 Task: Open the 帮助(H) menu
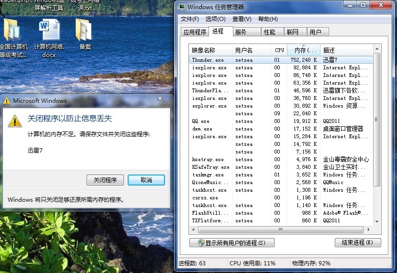(x=268, y=19)
